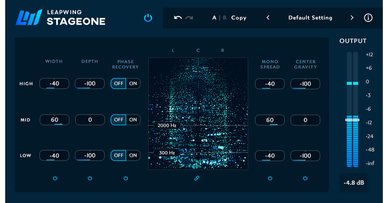Go to the previous preset with the left chevron
Image resolution: width=388 pixels, height=203 pixels.
click(268, 18)
